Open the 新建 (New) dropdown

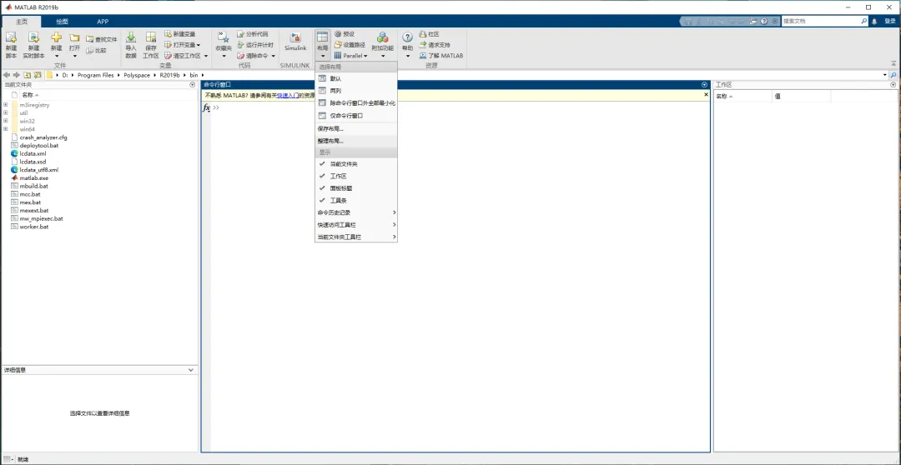pyautogui.click(x=57, y=44)
